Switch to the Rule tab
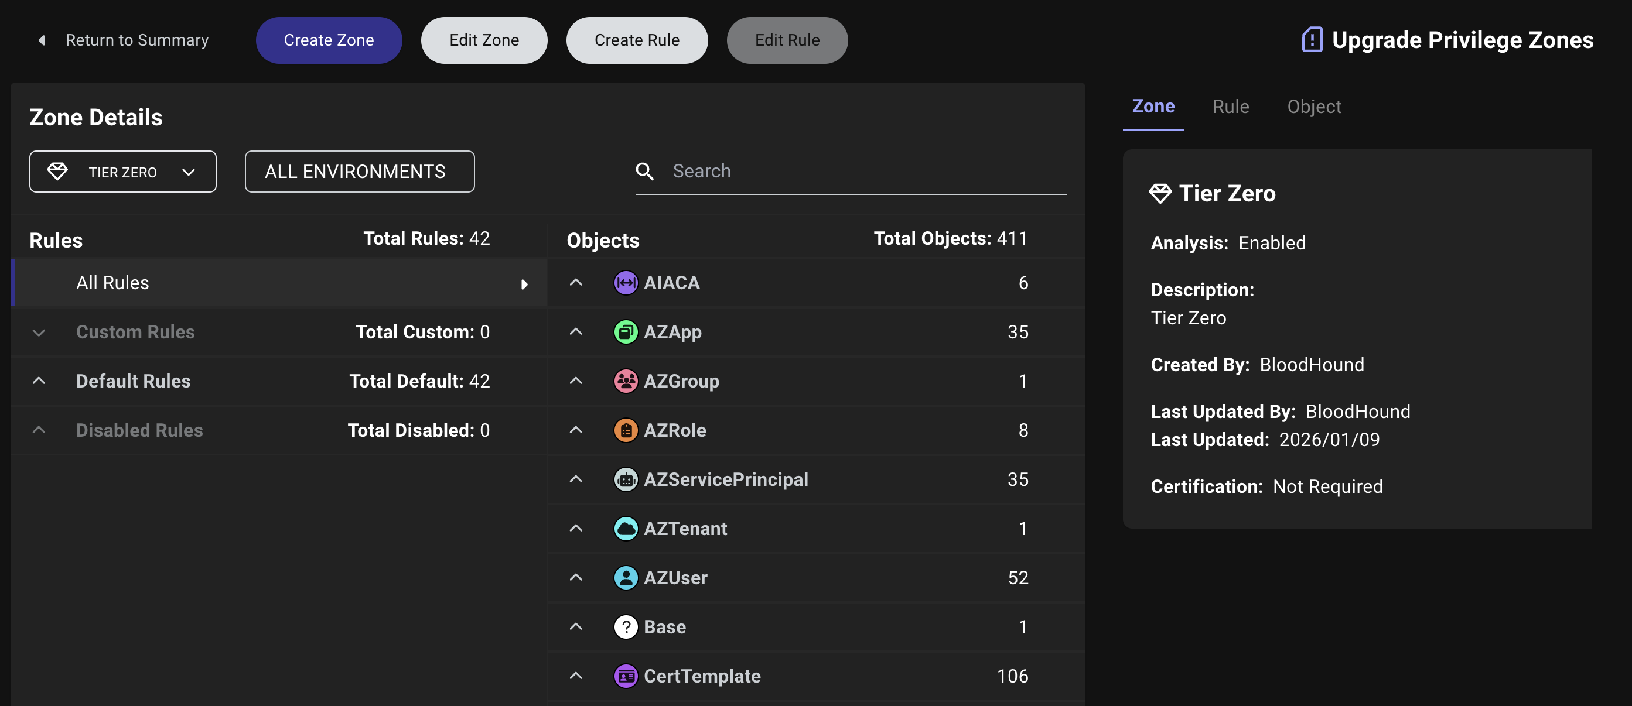This screenshot has height=706, width=1632. 1230,107
